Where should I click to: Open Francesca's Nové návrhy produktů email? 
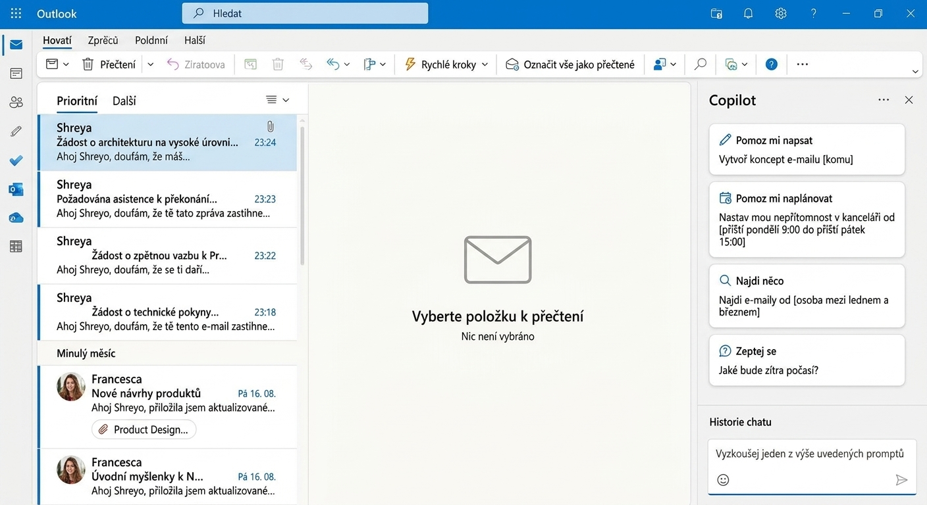tap(167, 407)
